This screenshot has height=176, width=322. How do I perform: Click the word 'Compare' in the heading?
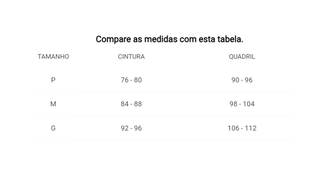pos(113,40)
